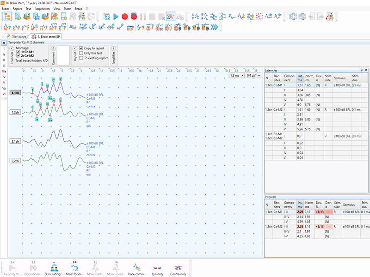Click the trace with right arrow icon
Screen dimensions: 370x277
click(269, 17)
